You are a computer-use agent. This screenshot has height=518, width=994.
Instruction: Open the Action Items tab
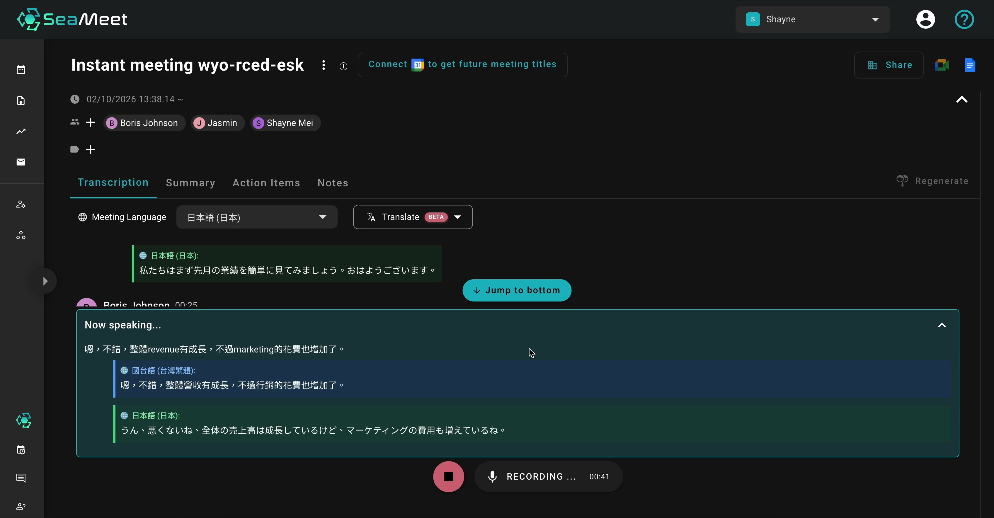coord(266,183)
